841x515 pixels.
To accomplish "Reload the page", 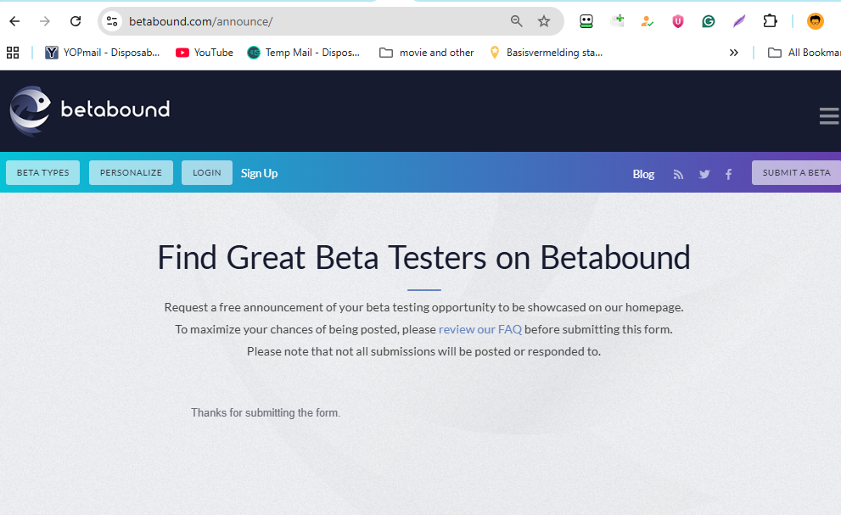I will coord(76,21).
